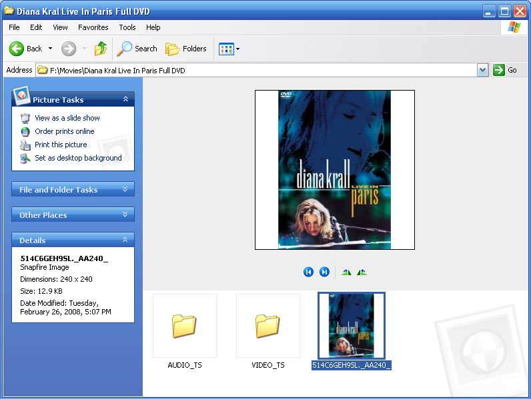Click View as a slide show
The width and height of the screenshot is (531, 399).
tap(67, 118)
